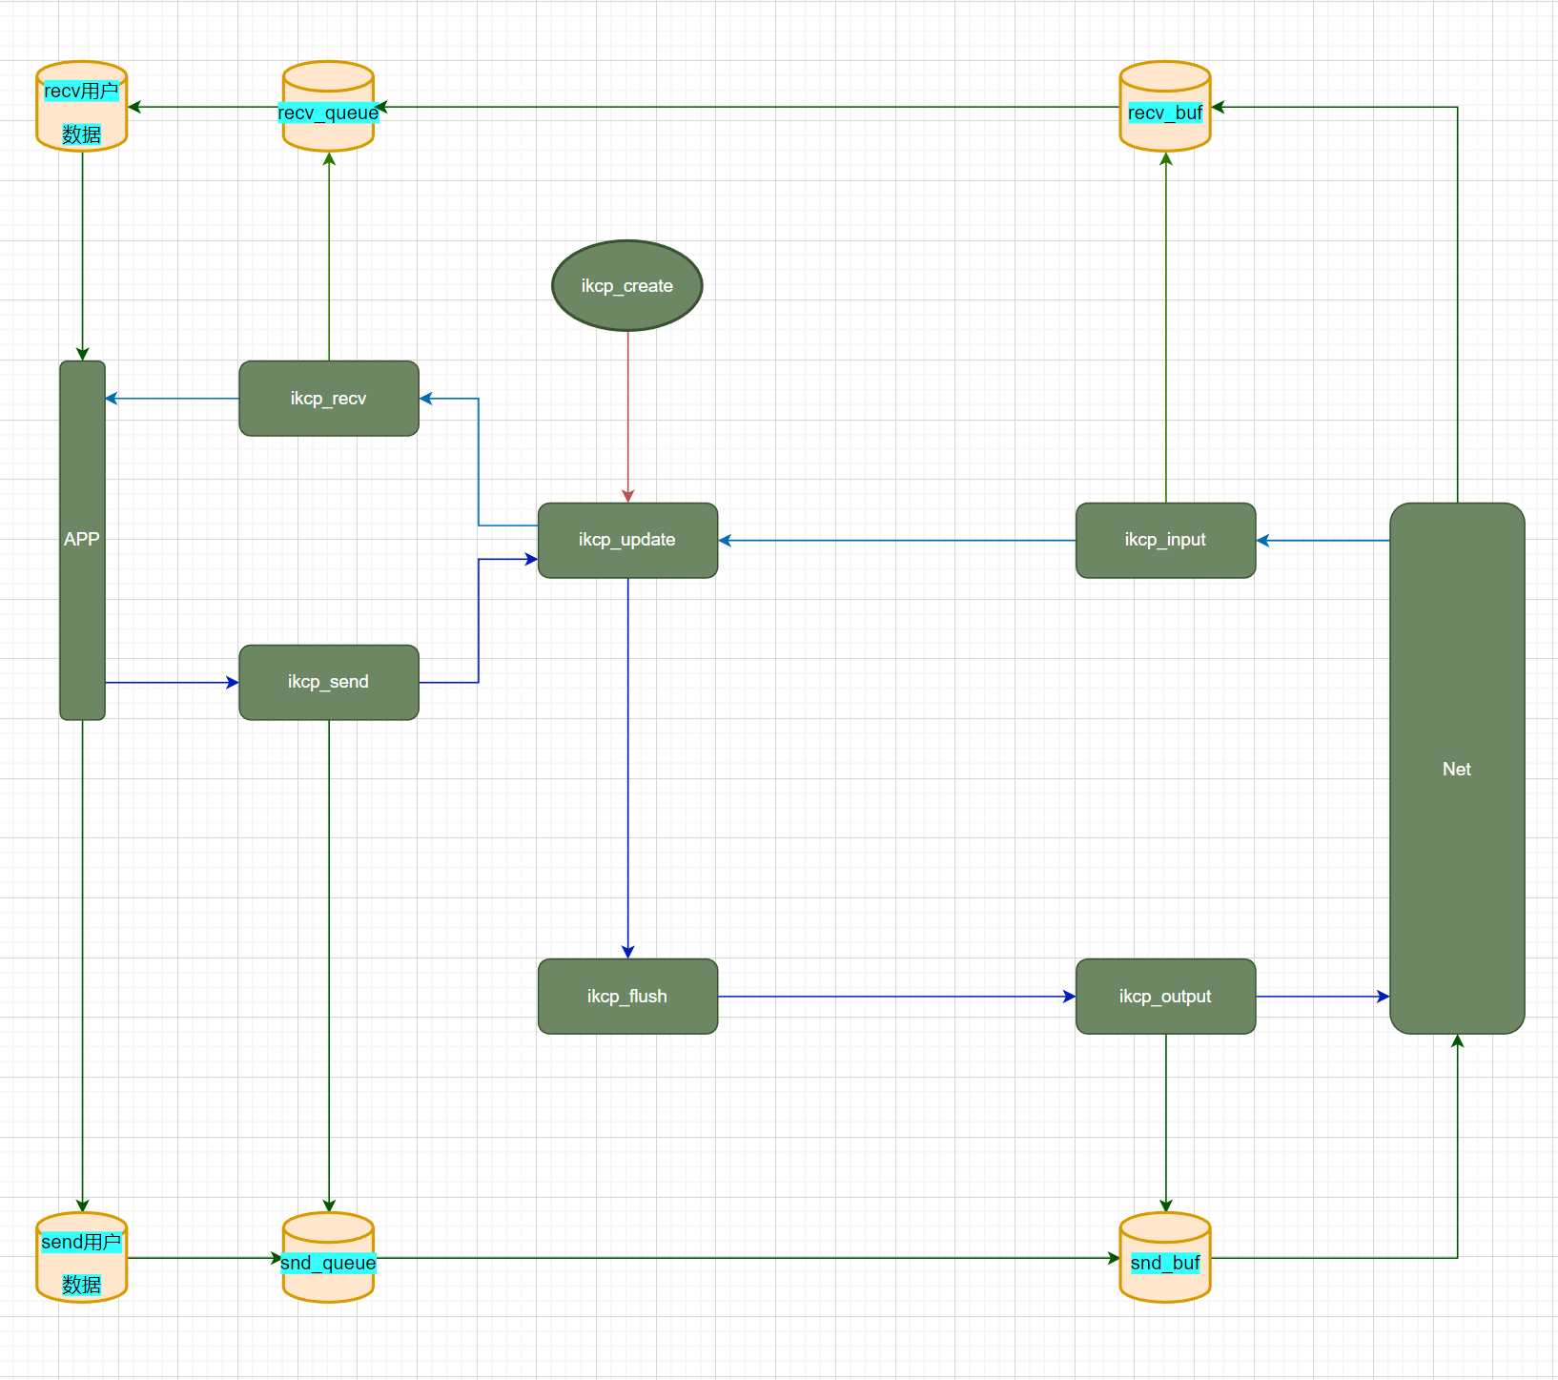1558x1380 pixels.
Task: Click blue connector between ikcp_flush and ikcp_output
Action: pyautogui.click(x=896, y=997)
